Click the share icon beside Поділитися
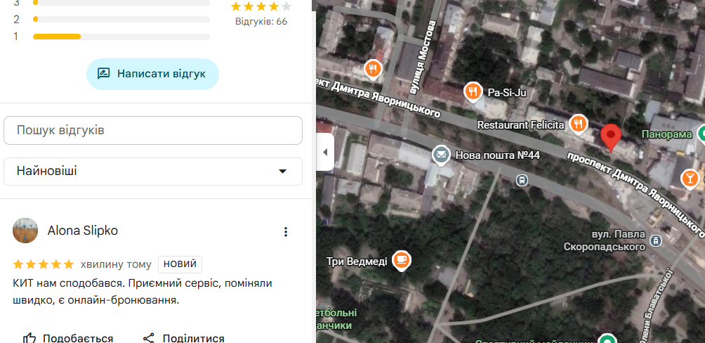This screenshot has height=343, width=705. 149,338
